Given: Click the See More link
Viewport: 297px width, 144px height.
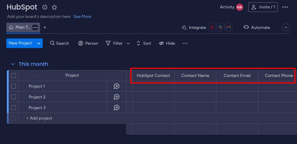Looking at the screenshot, I should pyautogui.click(x=82, y=17).
